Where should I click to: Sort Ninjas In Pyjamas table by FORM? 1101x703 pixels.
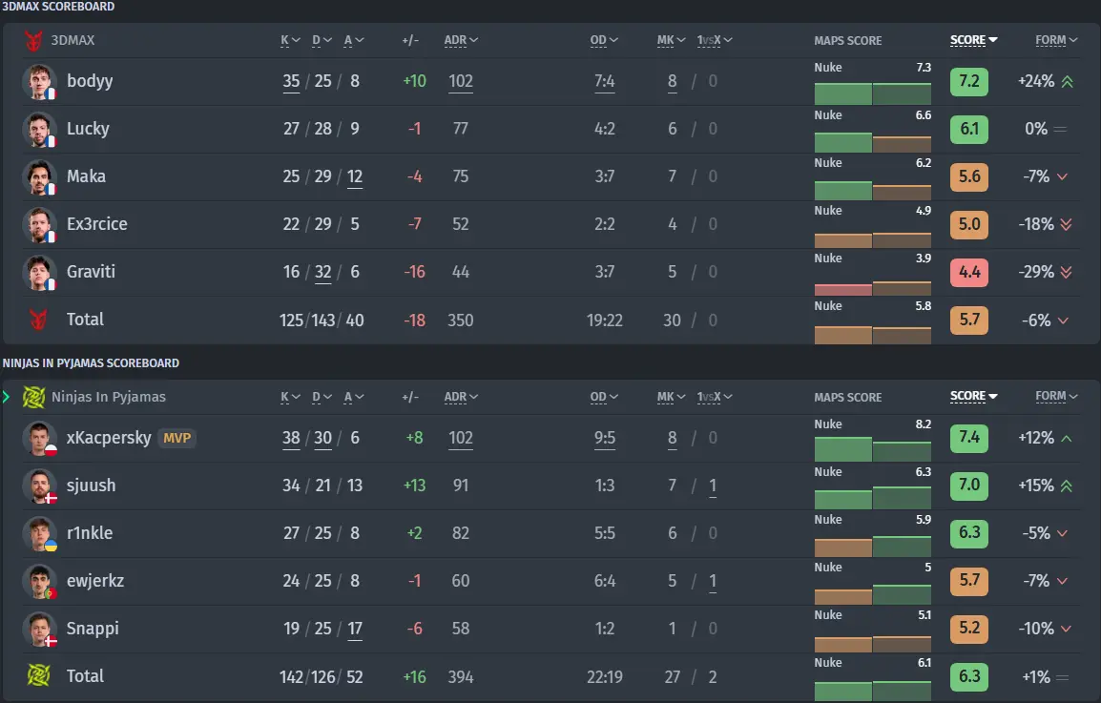click(x=1056, y=397)
